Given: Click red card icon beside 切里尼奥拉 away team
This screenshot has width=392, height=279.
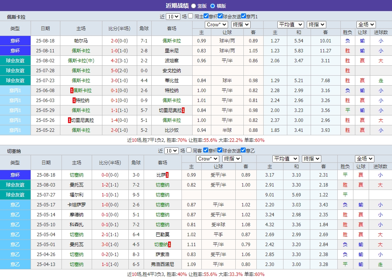Looking at the screenshot, I should 183,110.
